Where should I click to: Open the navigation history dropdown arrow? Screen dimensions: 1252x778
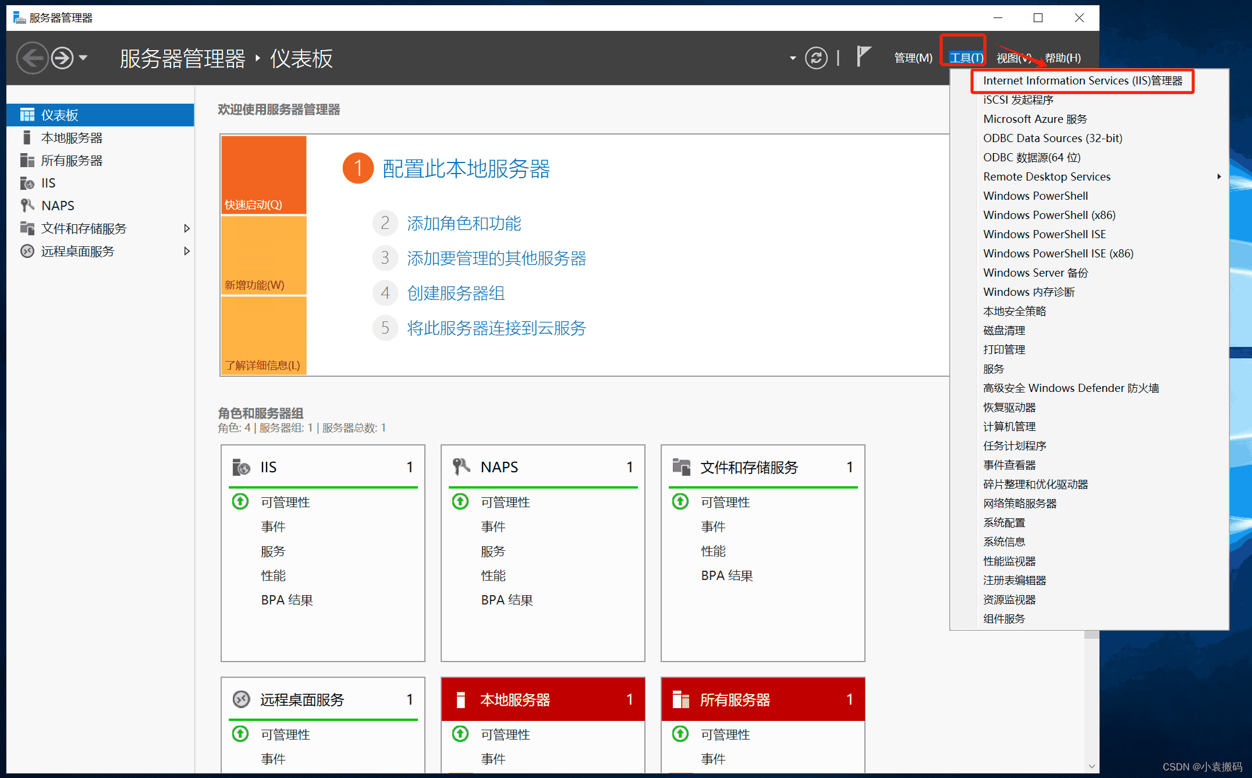(x=83, y=58)
